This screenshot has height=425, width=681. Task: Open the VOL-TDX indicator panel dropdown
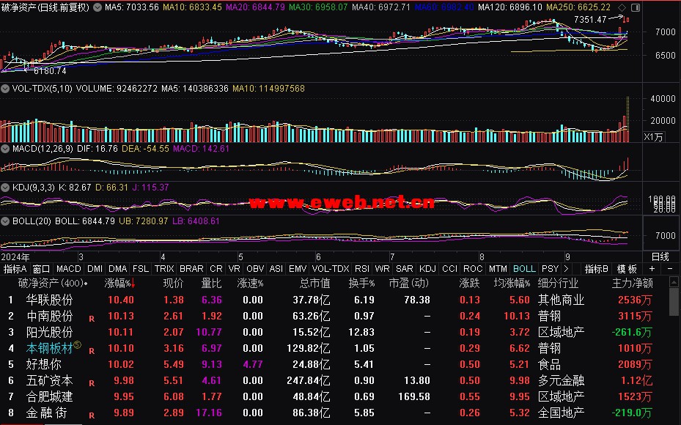pos(5,89)
